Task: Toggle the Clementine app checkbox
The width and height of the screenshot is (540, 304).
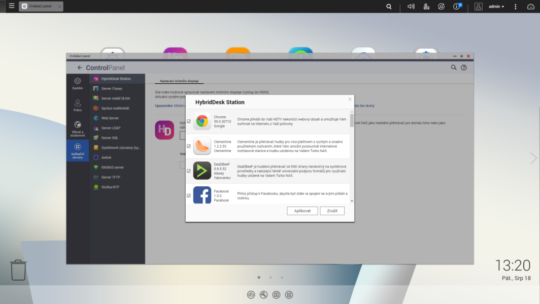Action: pos(189,146)
